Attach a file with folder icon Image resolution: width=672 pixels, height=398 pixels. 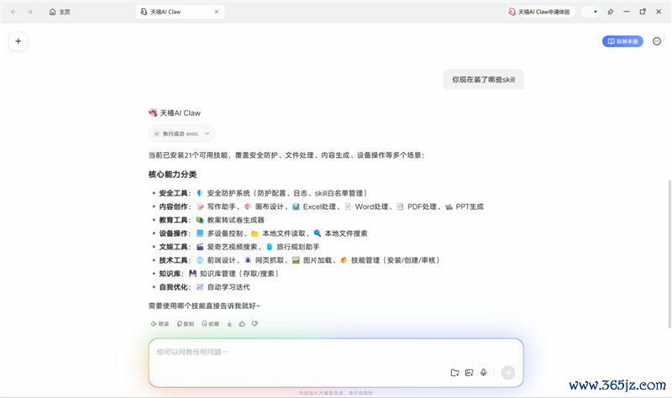click(x=454, y=373)
